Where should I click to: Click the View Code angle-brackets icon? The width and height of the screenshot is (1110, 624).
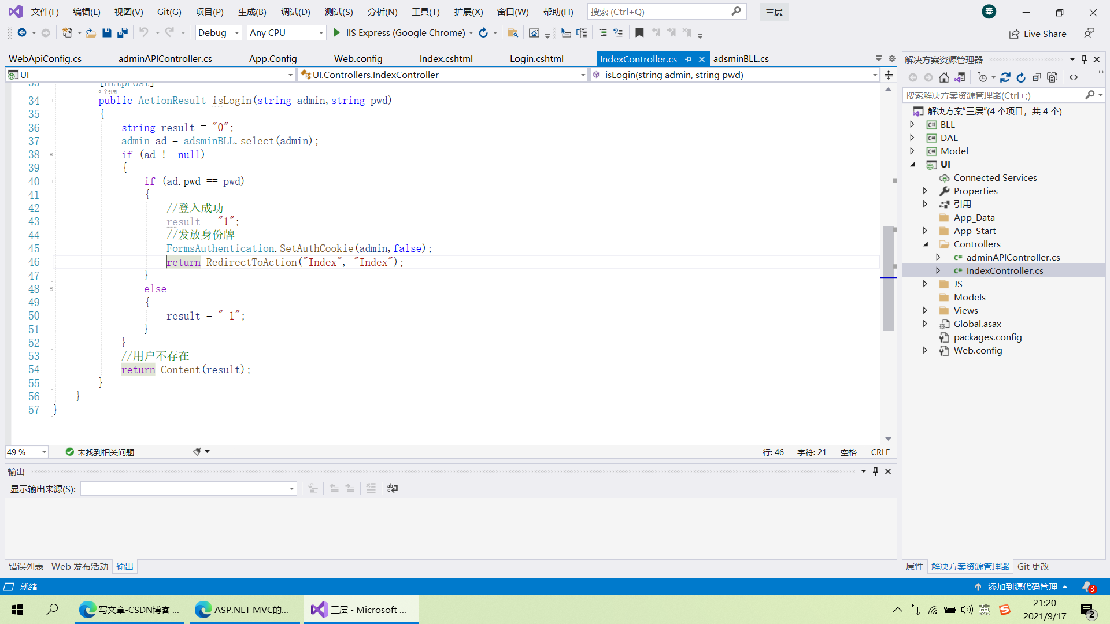(1074, 77)
